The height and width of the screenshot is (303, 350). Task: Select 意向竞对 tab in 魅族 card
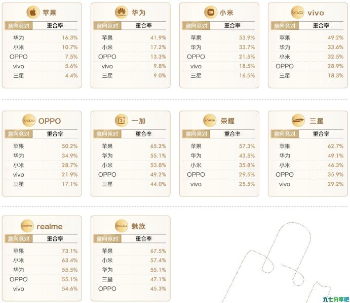click(107, 239)
